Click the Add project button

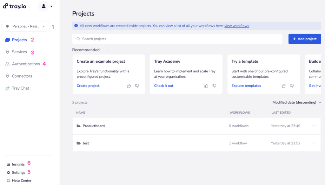304,39
